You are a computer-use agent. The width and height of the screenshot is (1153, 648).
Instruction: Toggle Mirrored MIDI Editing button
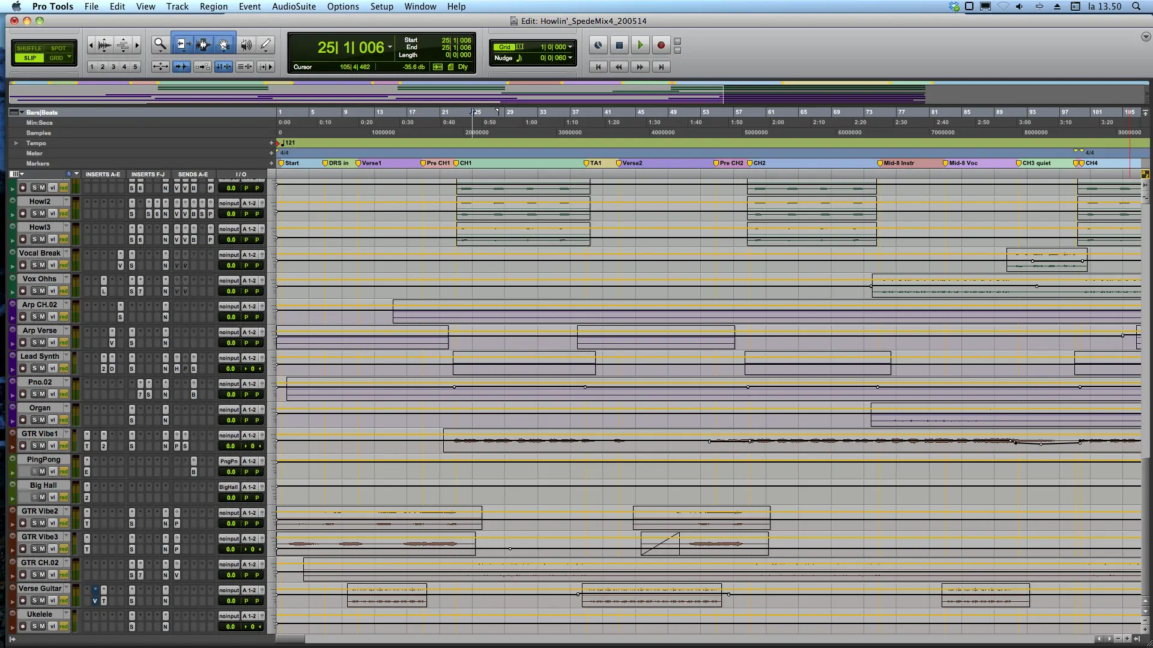pyautogui.click(x=202, y=67)
